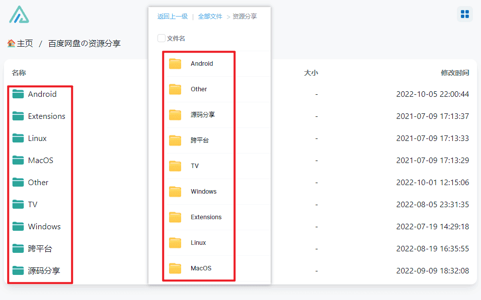Open Linux label in Baidu panel
The height and width of the screenshot is (300, 481).
[x=198, y=243]
